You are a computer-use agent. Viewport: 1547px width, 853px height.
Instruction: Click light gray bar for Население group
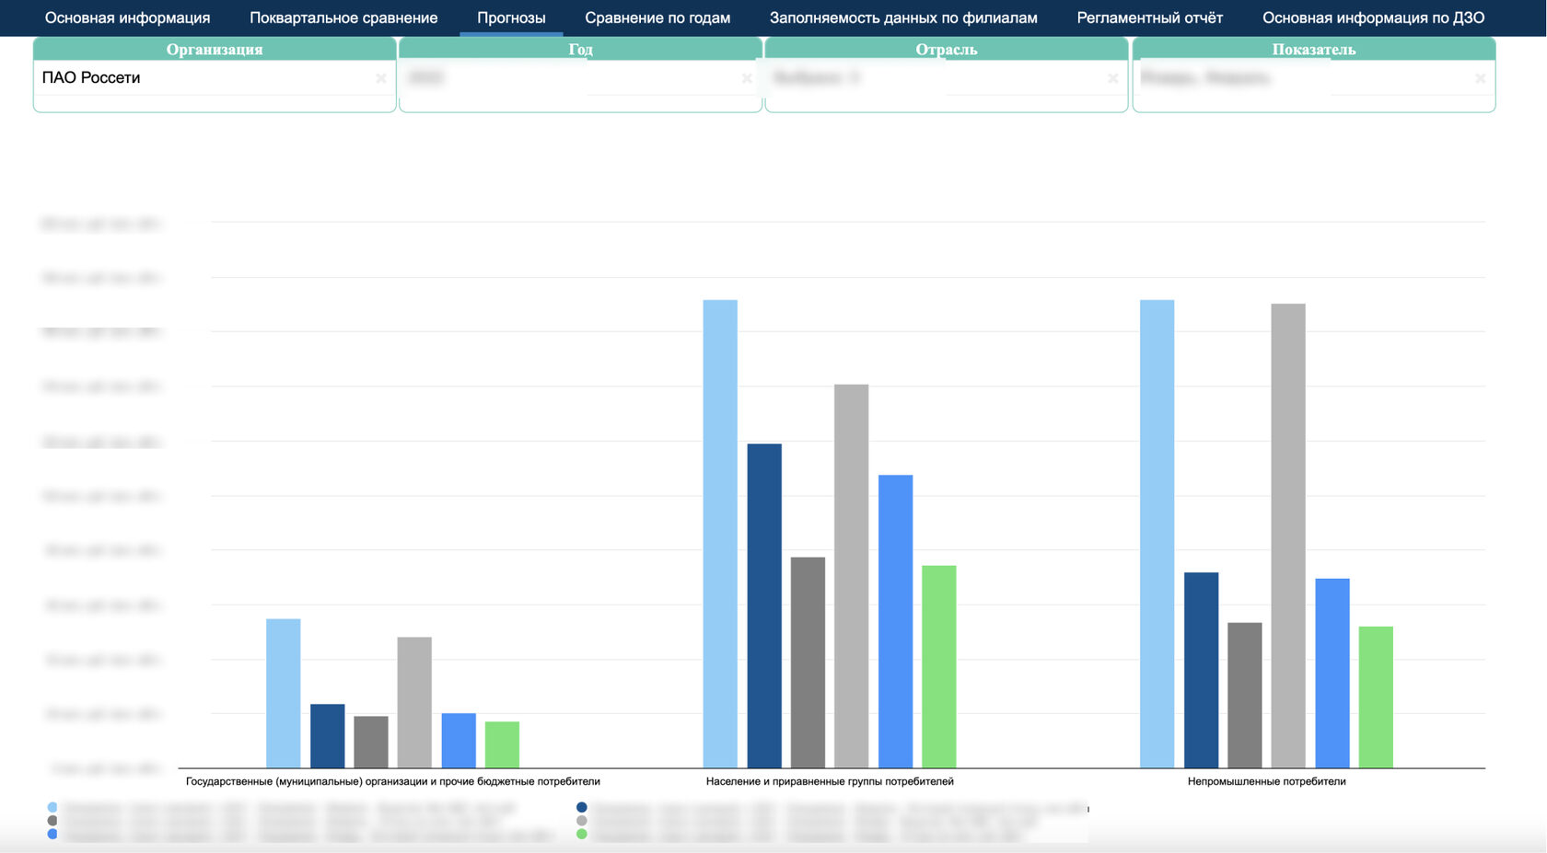pos(851,576)
